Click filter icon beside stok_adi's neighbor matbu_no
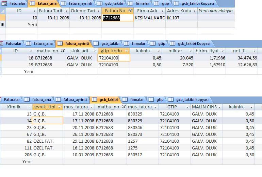Image resolution: width=262 pixels, height=177 pixels. click(63, 51)
